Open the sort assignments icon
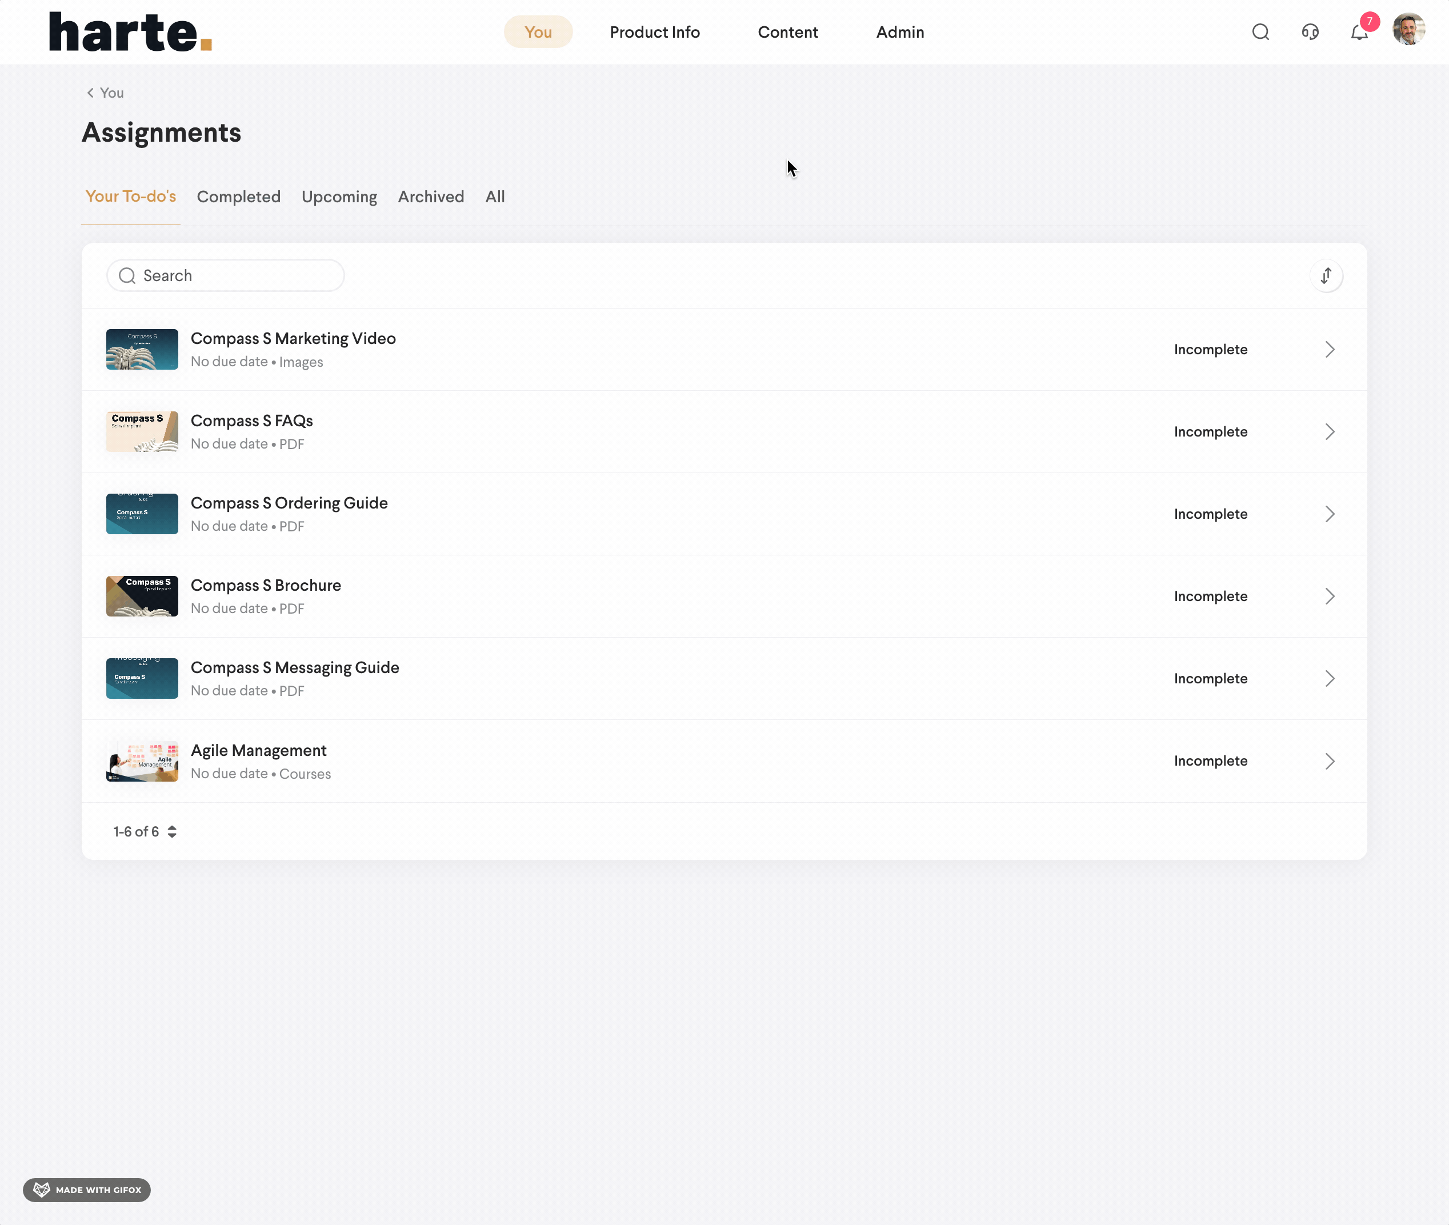1449x1225 pixels. pos(1326,276)
